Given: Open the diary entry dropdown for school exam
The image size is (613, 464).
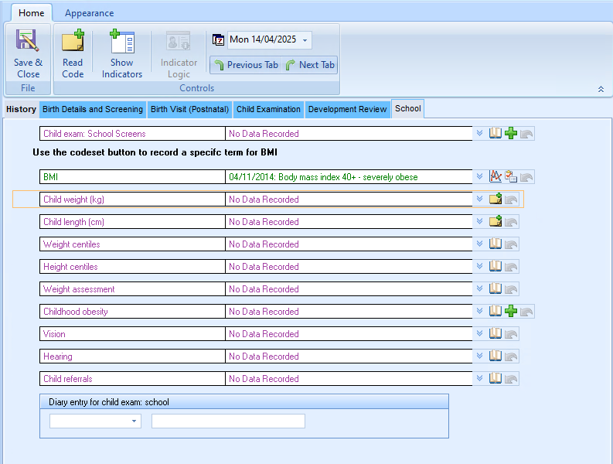Looking at the screenshot, I should [x=135, y=421].
